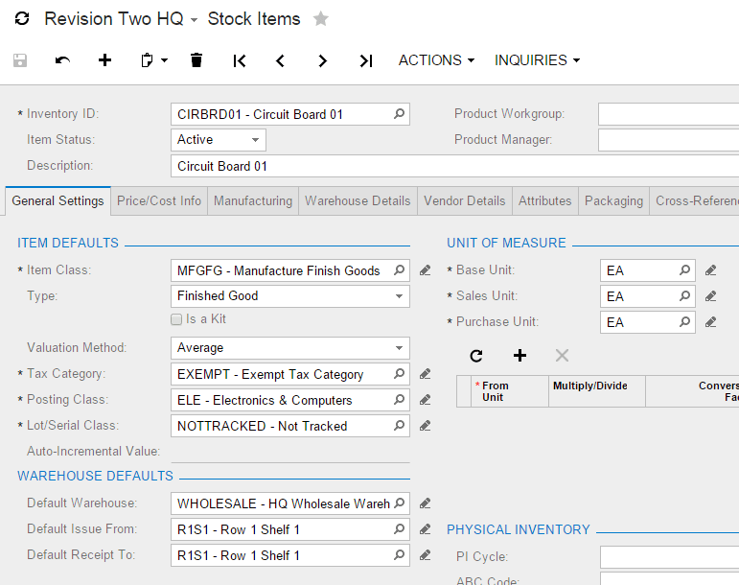Click the Save disk icon in toolbar
The image size is (739, 585).
coord(20,60)
